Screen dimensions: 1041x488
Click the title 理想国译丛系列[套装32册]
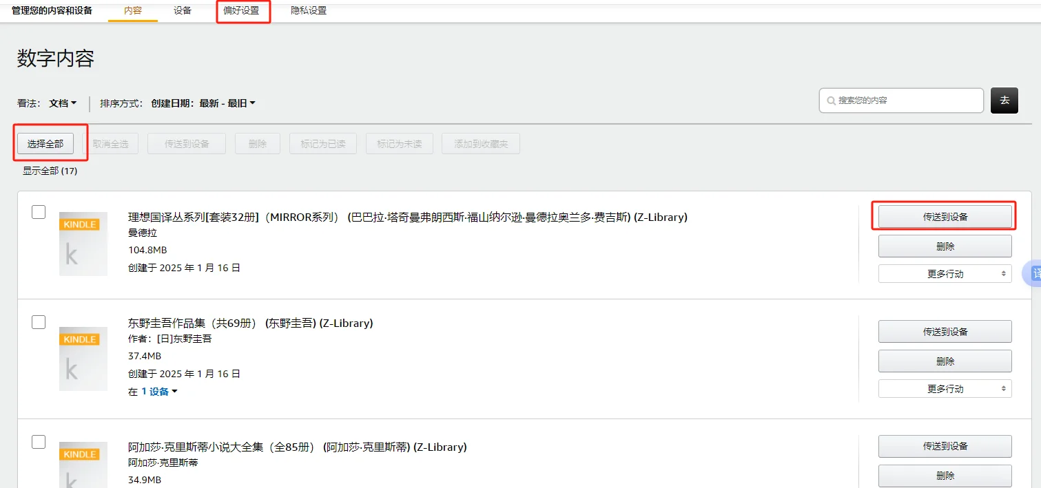tap(408, 217)
